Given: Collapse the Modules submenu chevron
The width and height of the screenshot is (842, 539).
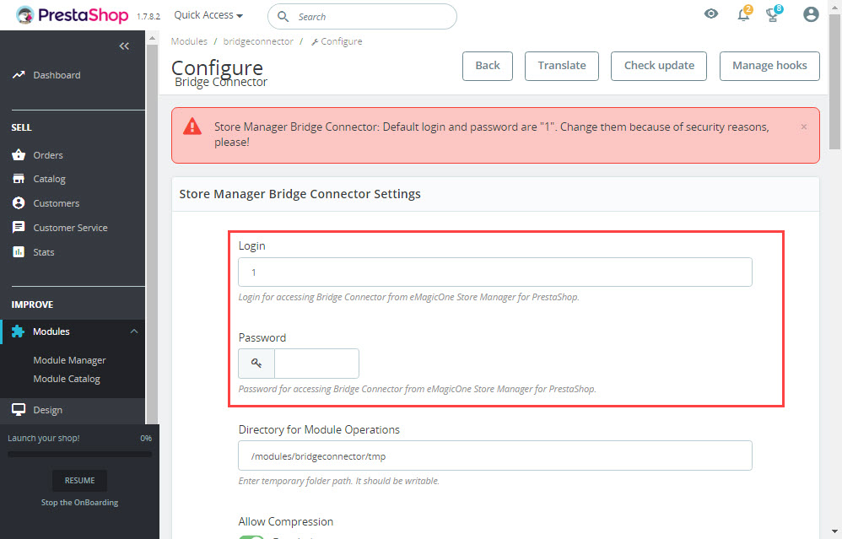Looking at the screenshot, I should click(x=133, y=331).
